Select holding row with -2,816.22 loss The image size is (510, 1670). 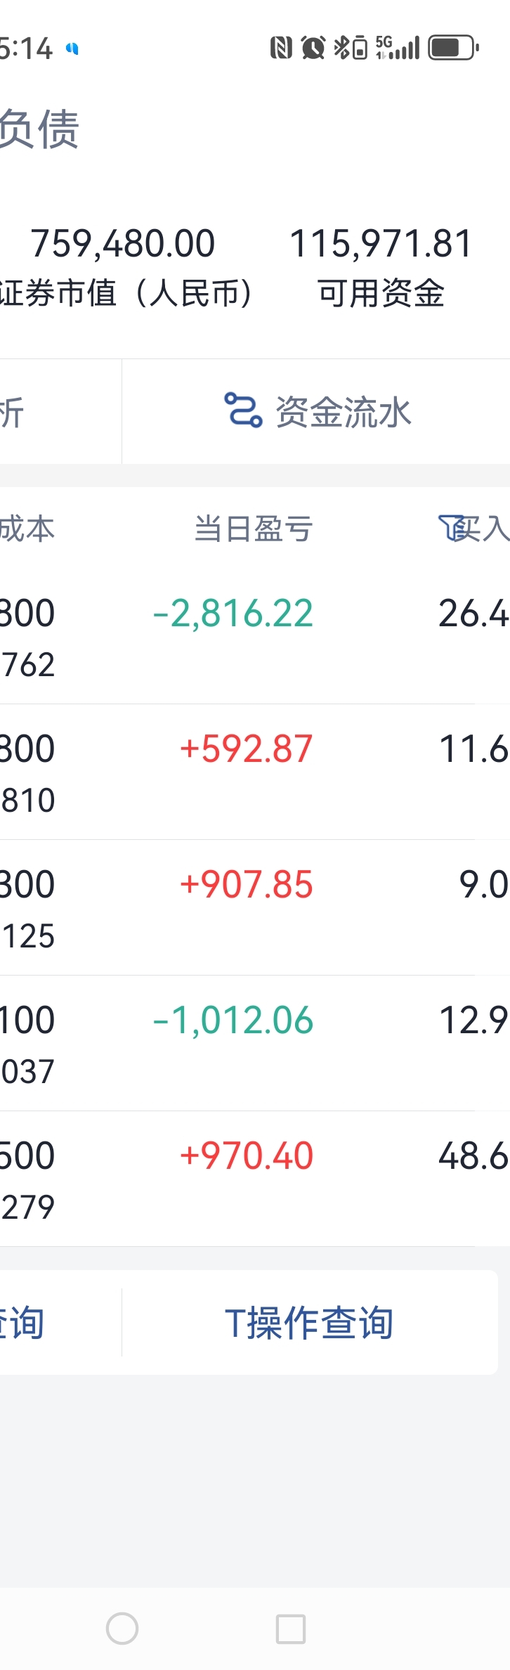click(255, 636)
